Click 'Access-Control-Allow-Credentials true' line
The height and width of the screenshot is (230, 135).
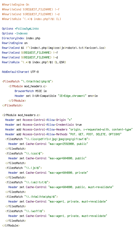click(43, 125)
